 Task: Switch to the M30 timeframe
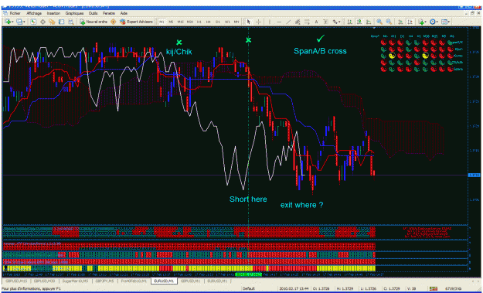[190, 22]
